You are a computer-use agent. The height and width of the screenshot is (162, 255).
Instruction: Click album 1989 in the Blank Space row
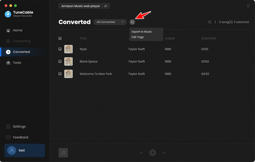(168, 61)
